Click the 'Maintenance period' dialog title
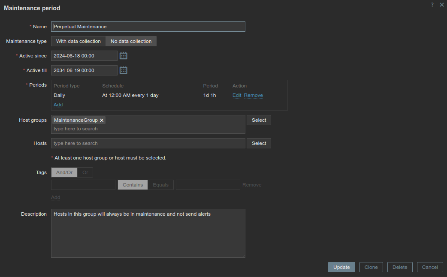 [x=32, y=8]
